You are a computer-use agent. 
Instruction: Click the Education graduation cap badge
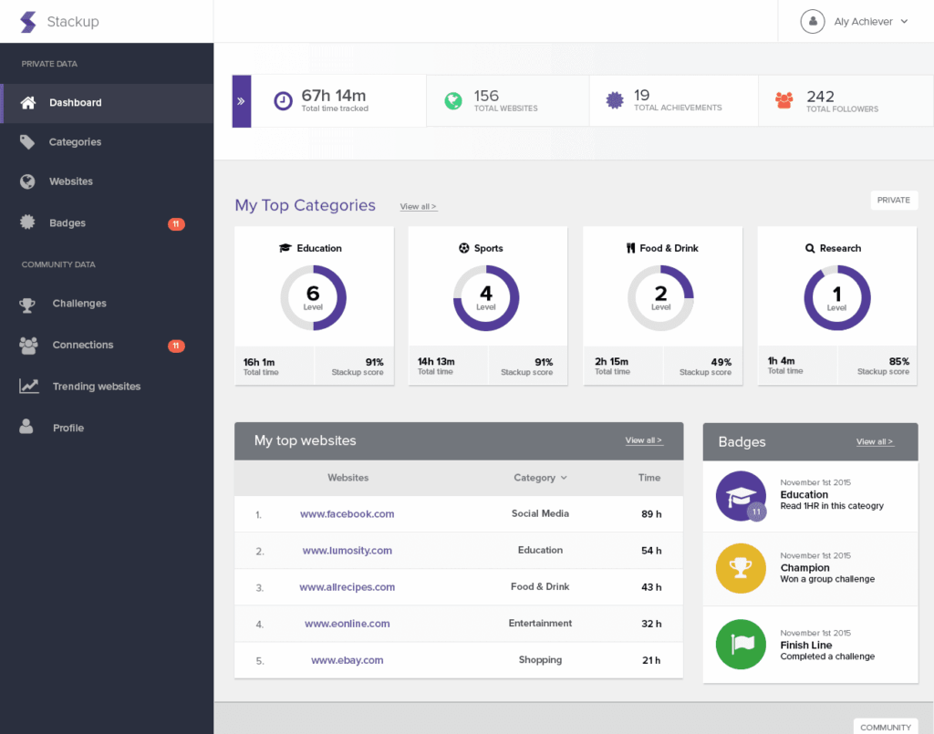tap(741, 496)
